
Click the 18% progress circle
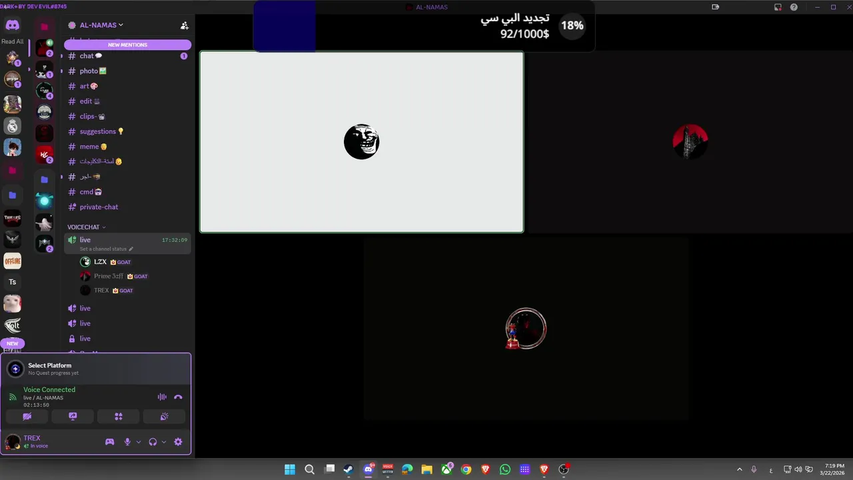pos(572,26)
